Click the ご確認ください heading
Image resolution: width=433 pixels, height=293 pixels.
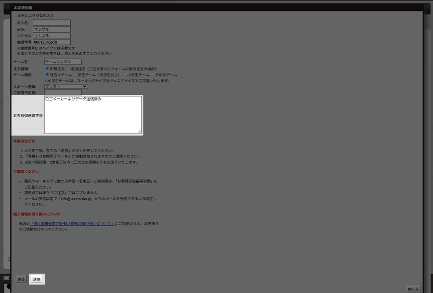point(26,172)
